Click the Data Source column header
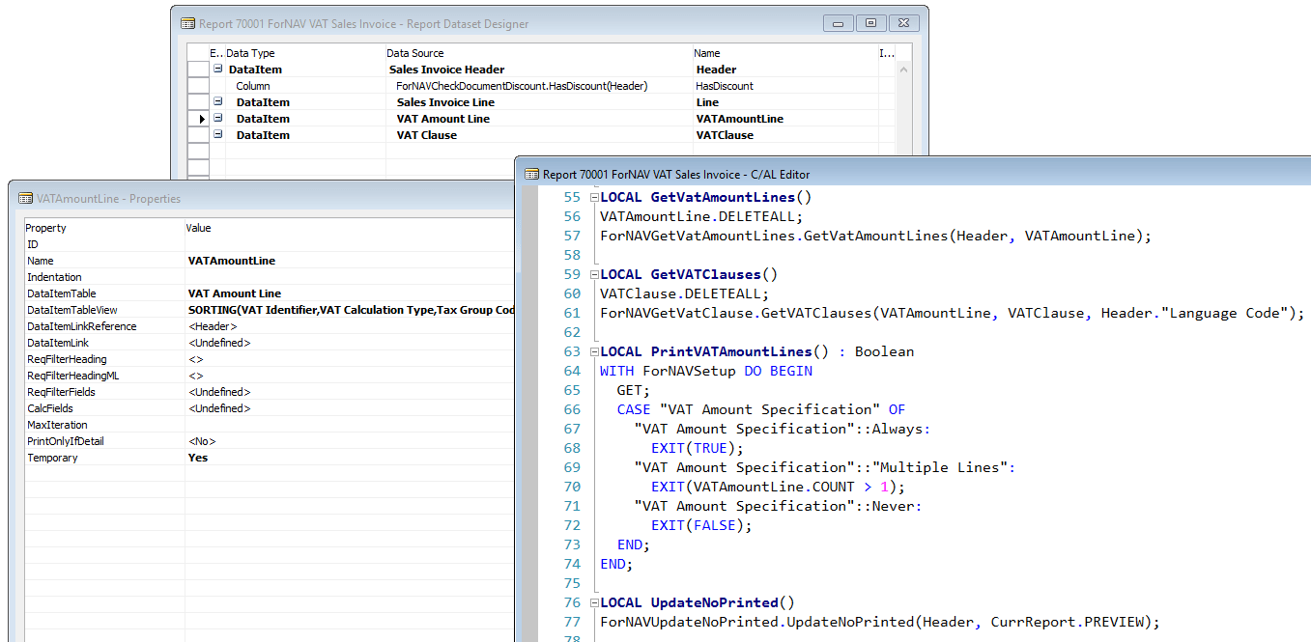 415,52
